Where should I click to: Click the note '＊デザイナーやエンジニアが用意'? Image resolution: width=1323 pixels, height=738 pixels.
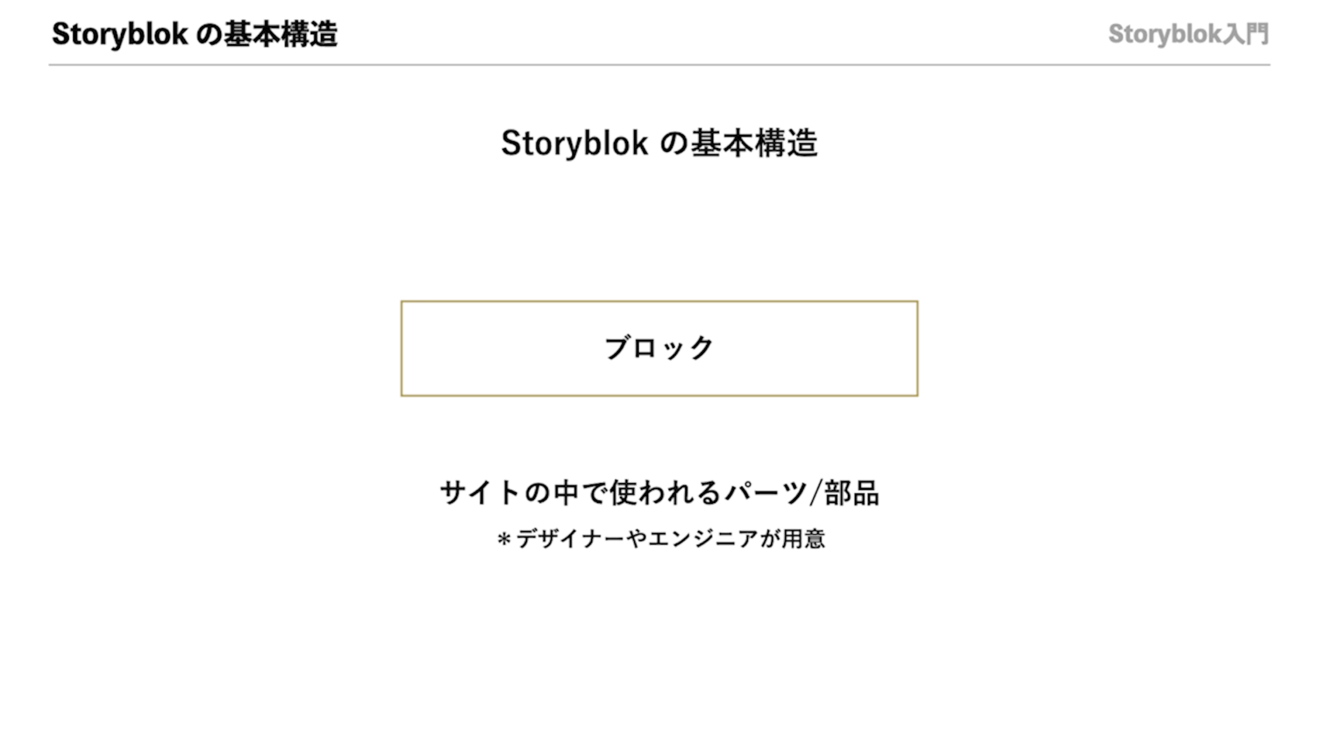(660, 539)
